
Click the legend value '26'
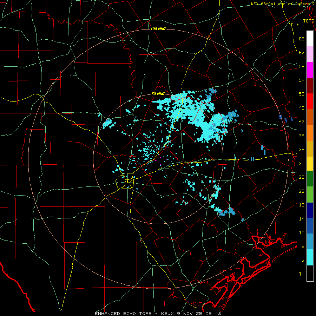click(x=302, y=177)
